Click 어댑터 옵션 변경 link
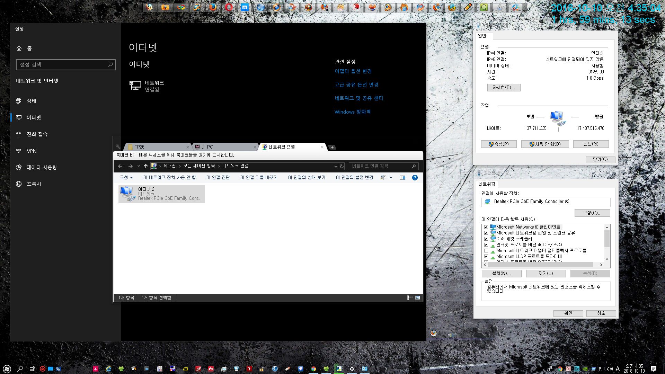 click(x=353, y=71)
